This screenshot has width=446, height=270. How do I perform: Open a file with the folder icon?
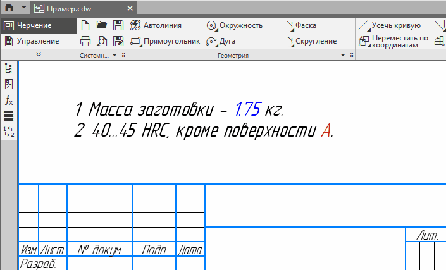coord(101,25)
